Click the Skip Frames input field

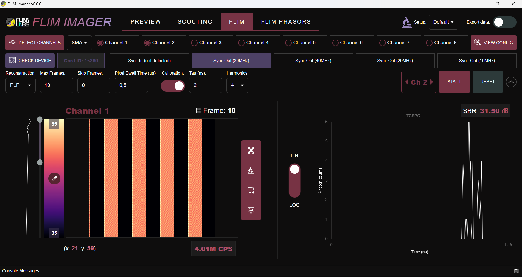pos(94,85)
